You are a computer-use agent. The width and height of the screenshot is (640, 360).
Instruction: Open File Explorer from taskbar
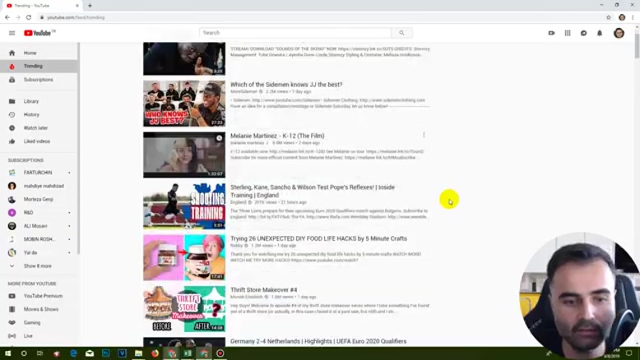pos(138,353)
